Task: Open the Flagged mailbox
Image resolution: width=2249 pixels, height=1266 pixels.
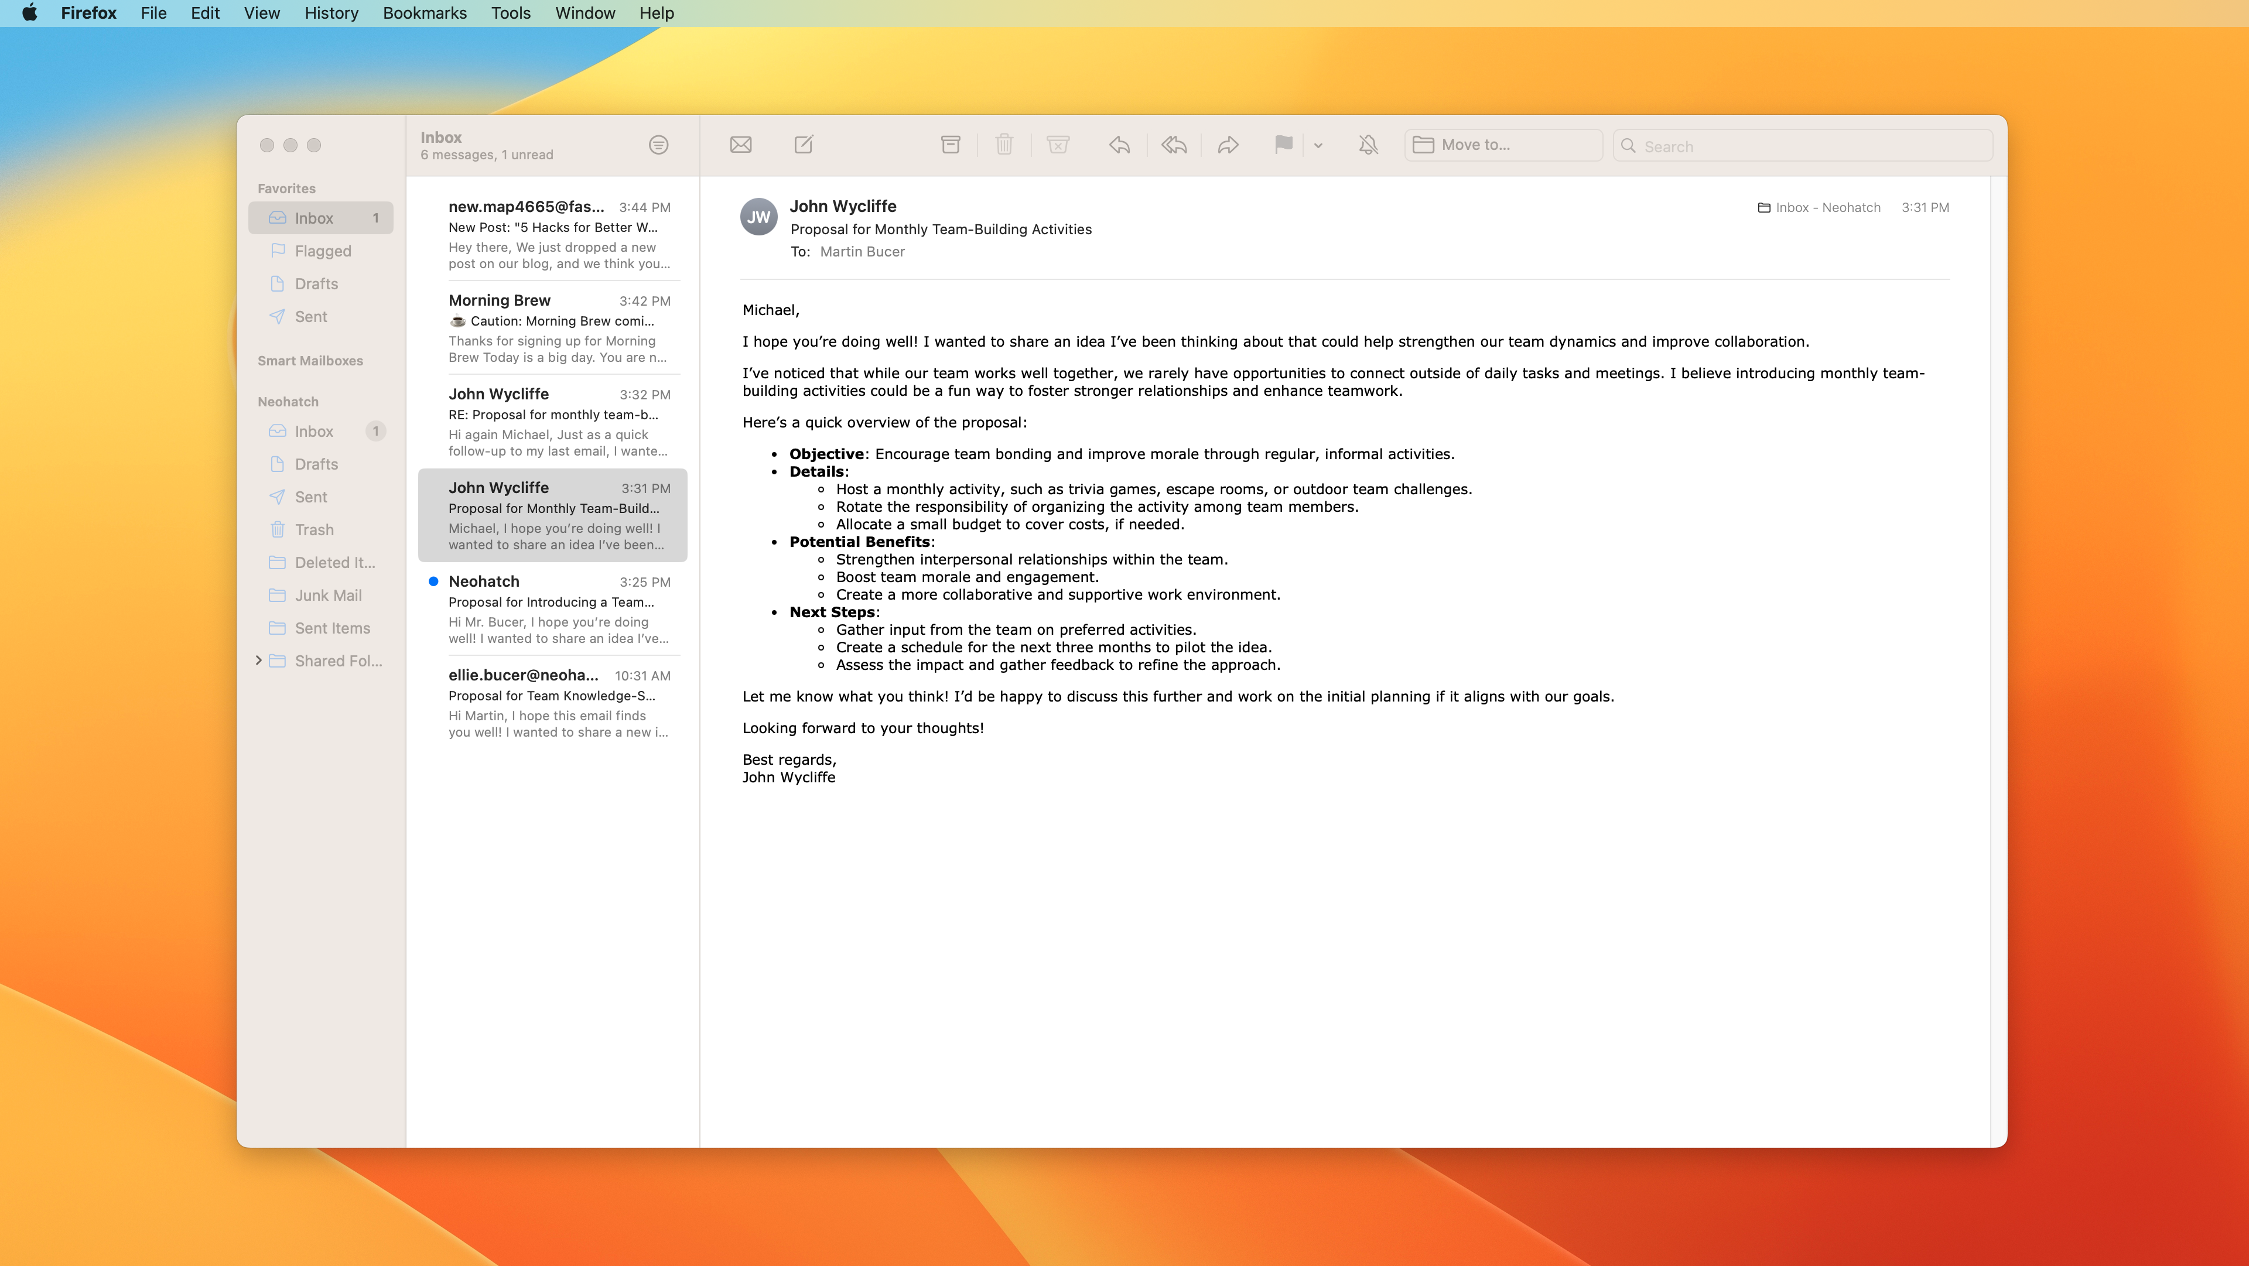Action: pyautogui.click(x=320, y=251)
